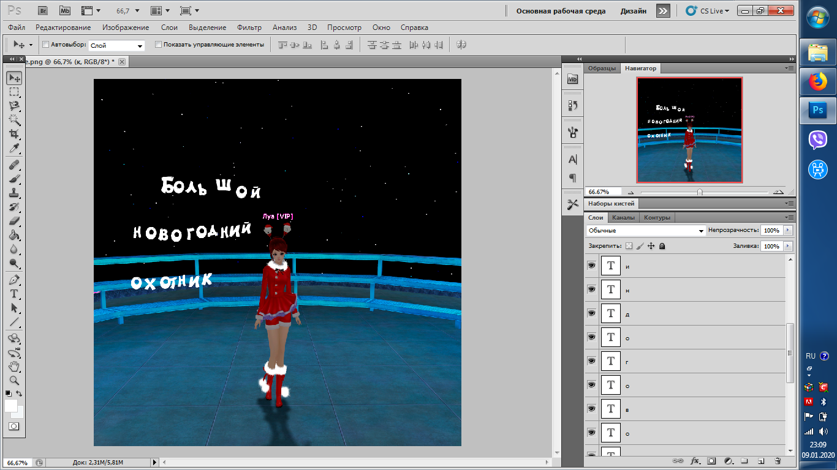Viewport: 837px width, 470px height.
Task: Check Показать управляющие элементы
Action: pos(159,45)
